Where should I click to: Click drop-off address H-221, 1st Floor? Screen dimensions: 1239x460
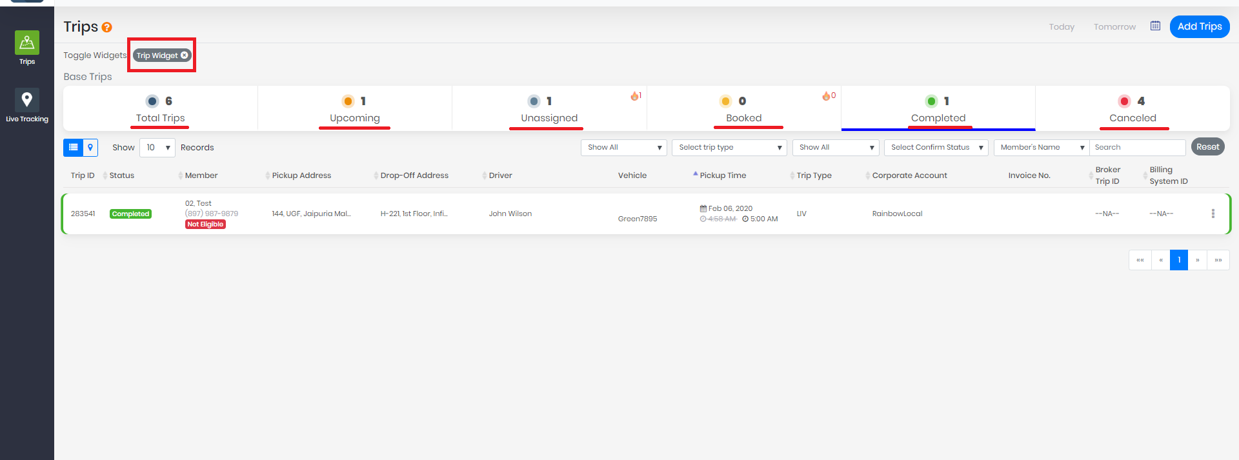pyautogui.click(x=414, y=214)
